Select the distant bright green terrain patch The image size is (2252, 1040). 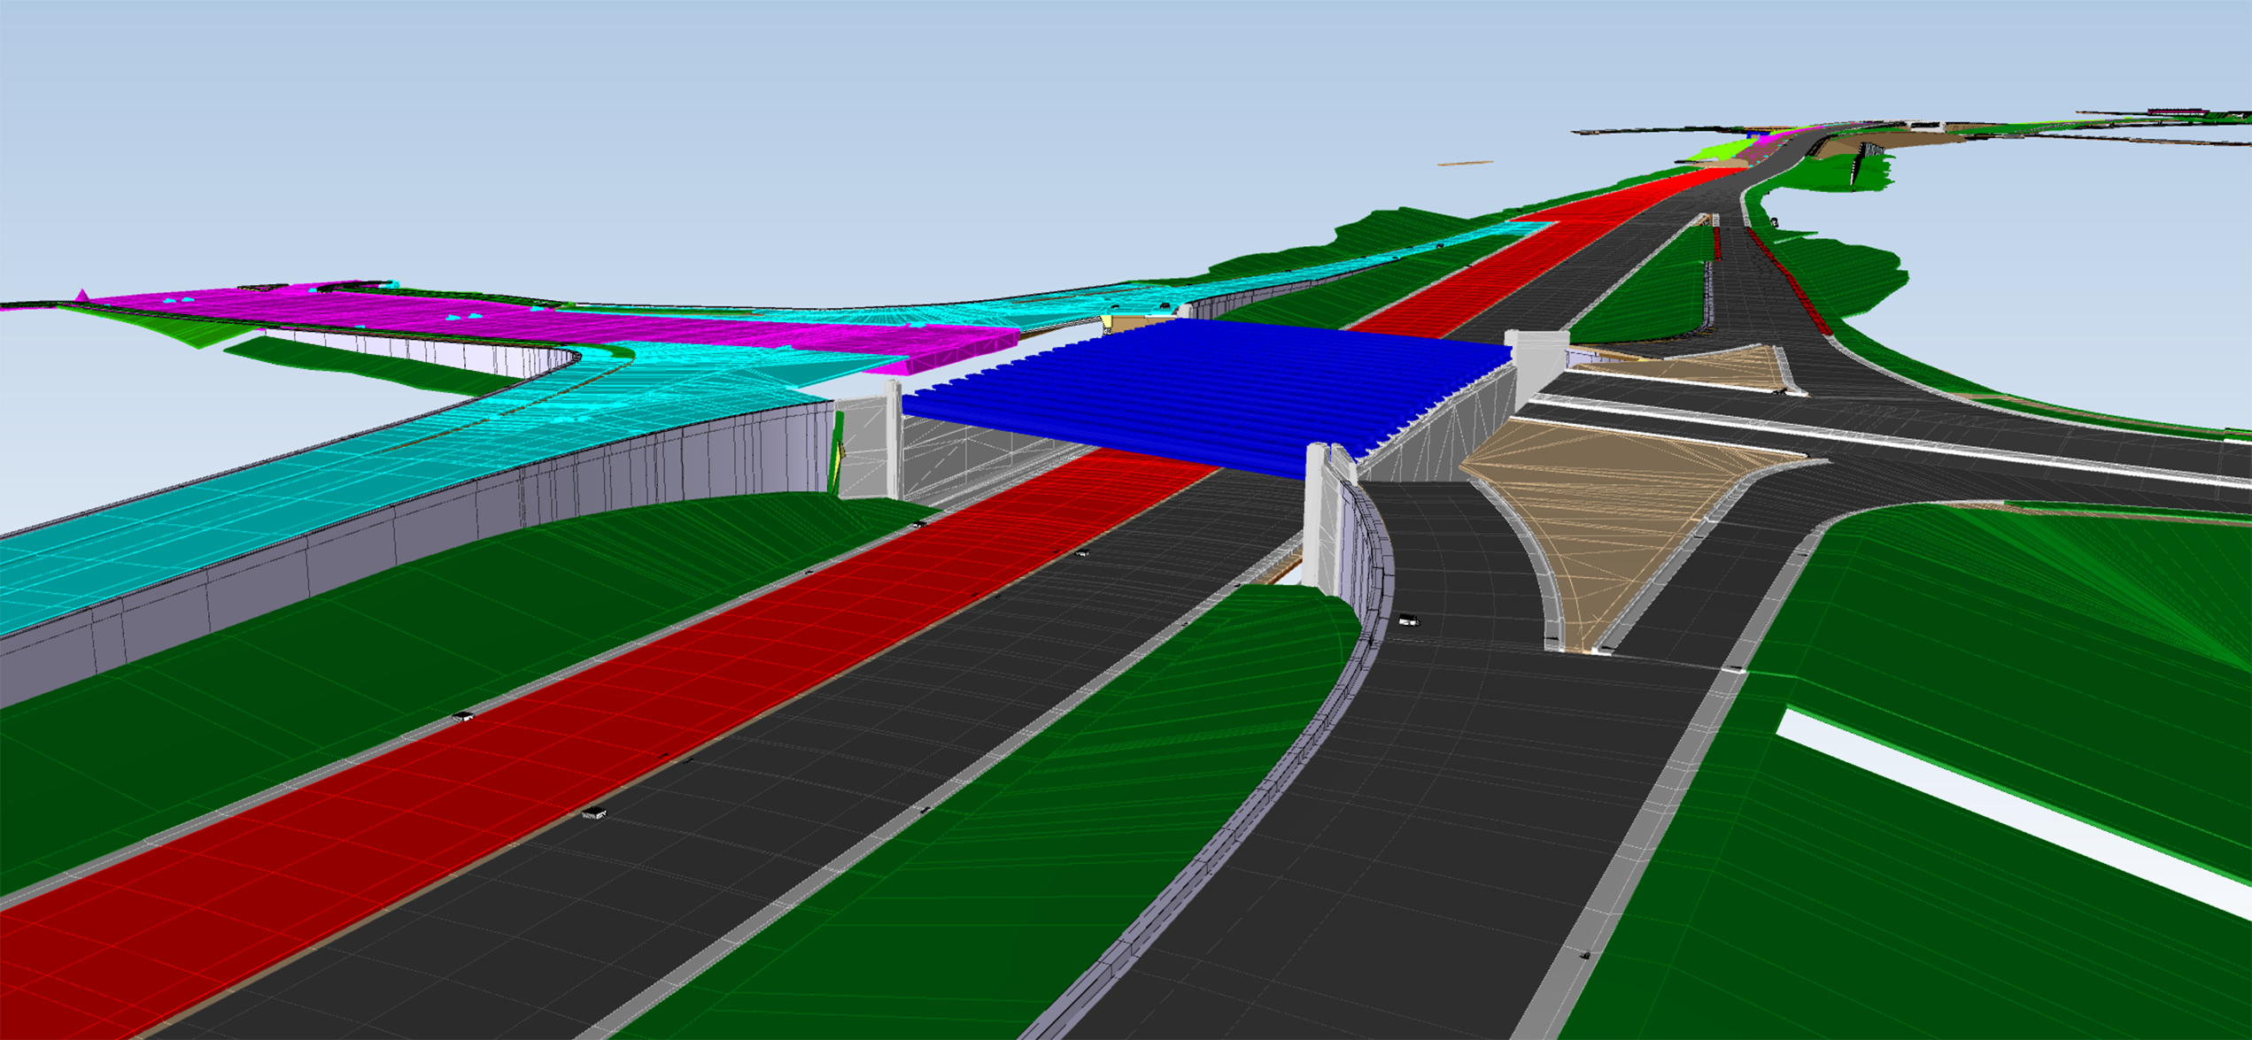point(1722,150)
